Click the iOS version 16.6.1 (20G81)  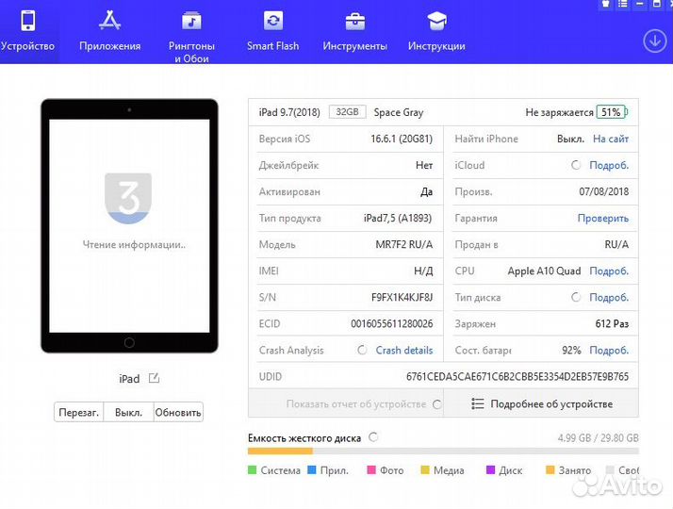tap(402, 140)
